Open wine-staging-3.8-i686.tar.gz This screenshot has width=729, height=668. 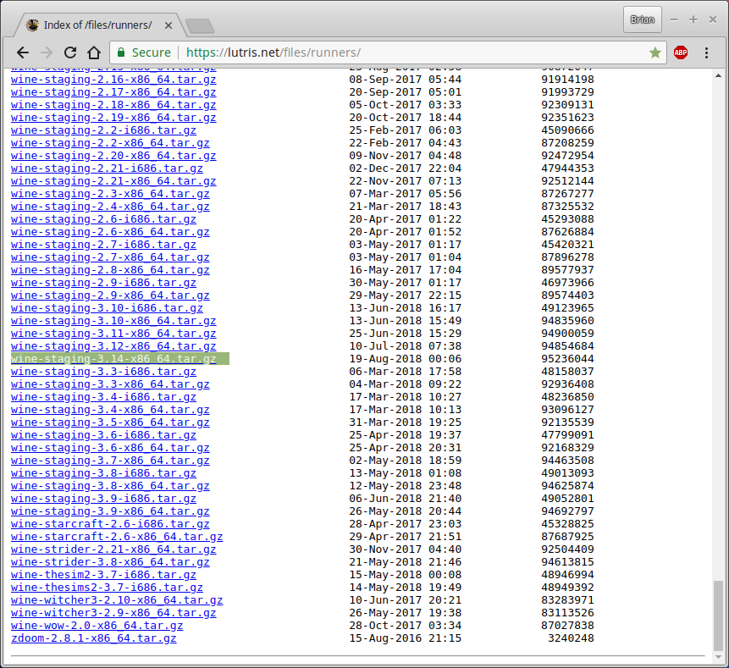click(x=103, y=473)
